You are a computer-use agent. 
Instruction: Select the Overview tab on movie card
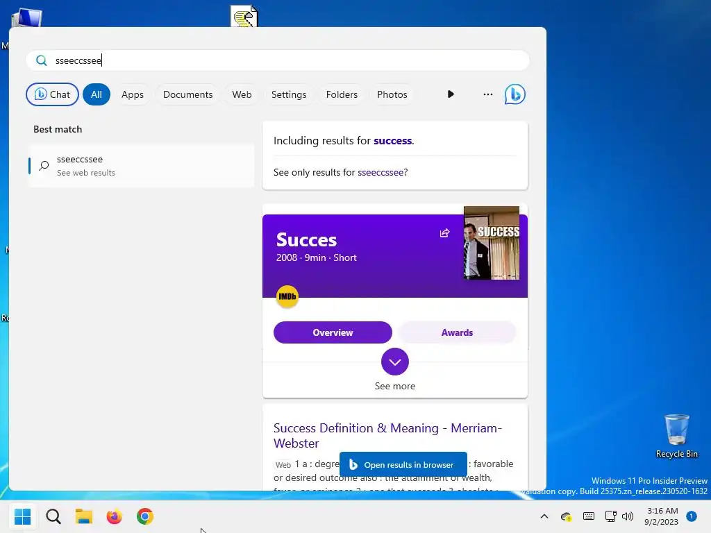pos(333,332)
